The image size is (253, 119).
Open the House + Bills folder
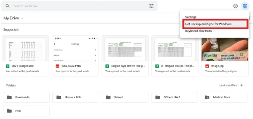[x=76, y=97]
